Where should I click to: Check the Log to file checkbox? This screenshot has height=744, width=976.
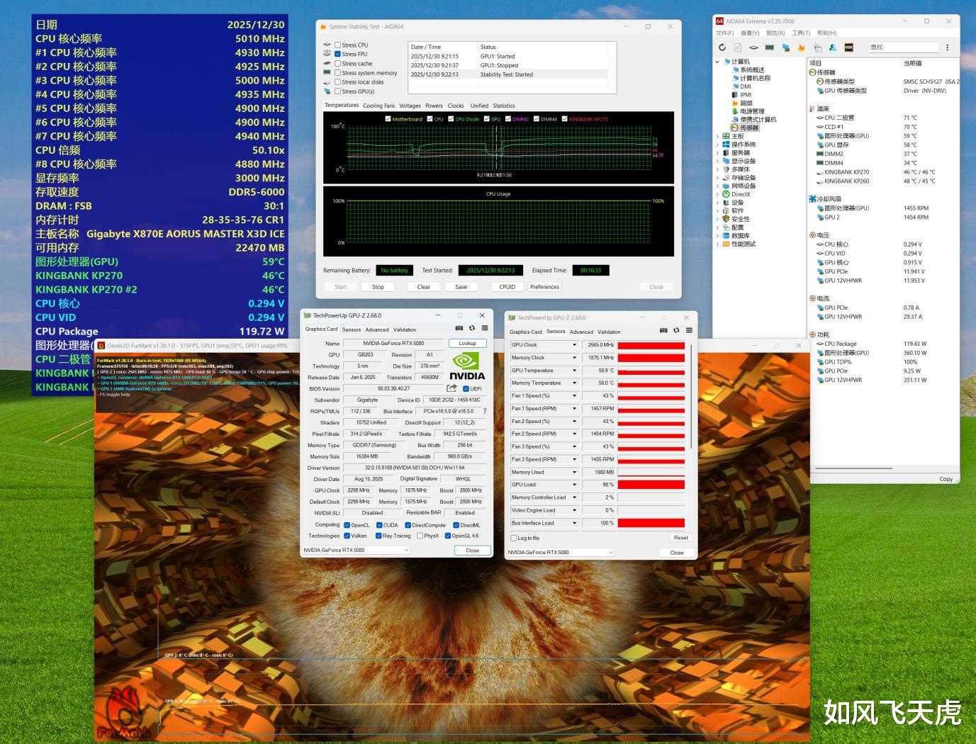click(x=514, y=538)
